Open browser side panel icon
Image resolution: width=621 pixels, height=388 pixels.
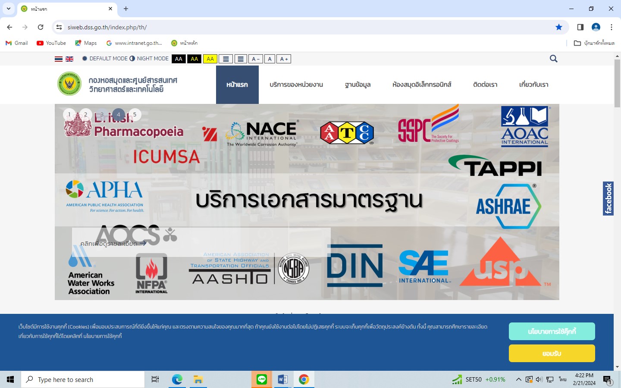(x=580, y=27)
